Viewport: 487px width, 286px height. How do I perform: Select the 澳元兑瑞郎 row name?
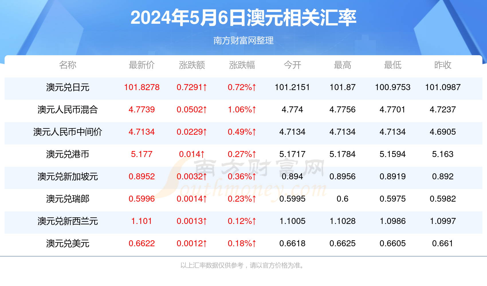pyautogui.click(x=68, y=199)
